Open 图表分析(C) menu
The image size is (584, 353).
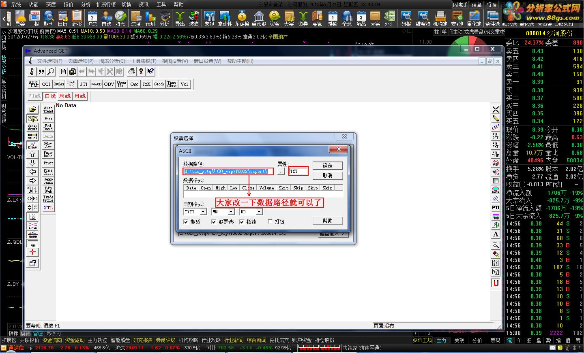112,61
